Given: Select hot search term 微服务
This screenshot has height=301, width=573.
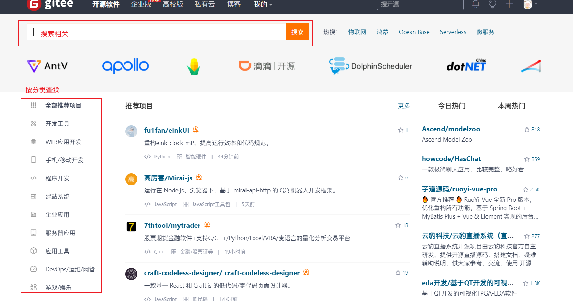Looking at the screenshot, I should point(485,32).
